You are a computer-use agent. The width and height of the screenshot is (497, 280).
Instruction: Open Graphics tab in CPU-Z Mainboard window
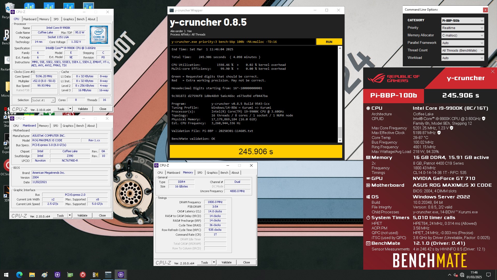68,126
